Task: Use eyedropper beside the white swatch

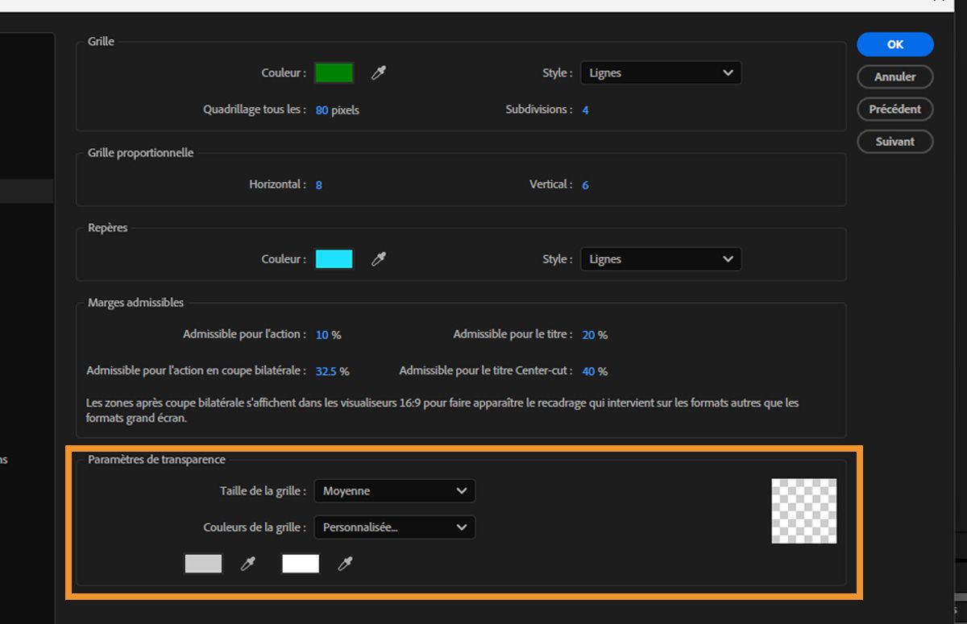Action: [345, 564]
